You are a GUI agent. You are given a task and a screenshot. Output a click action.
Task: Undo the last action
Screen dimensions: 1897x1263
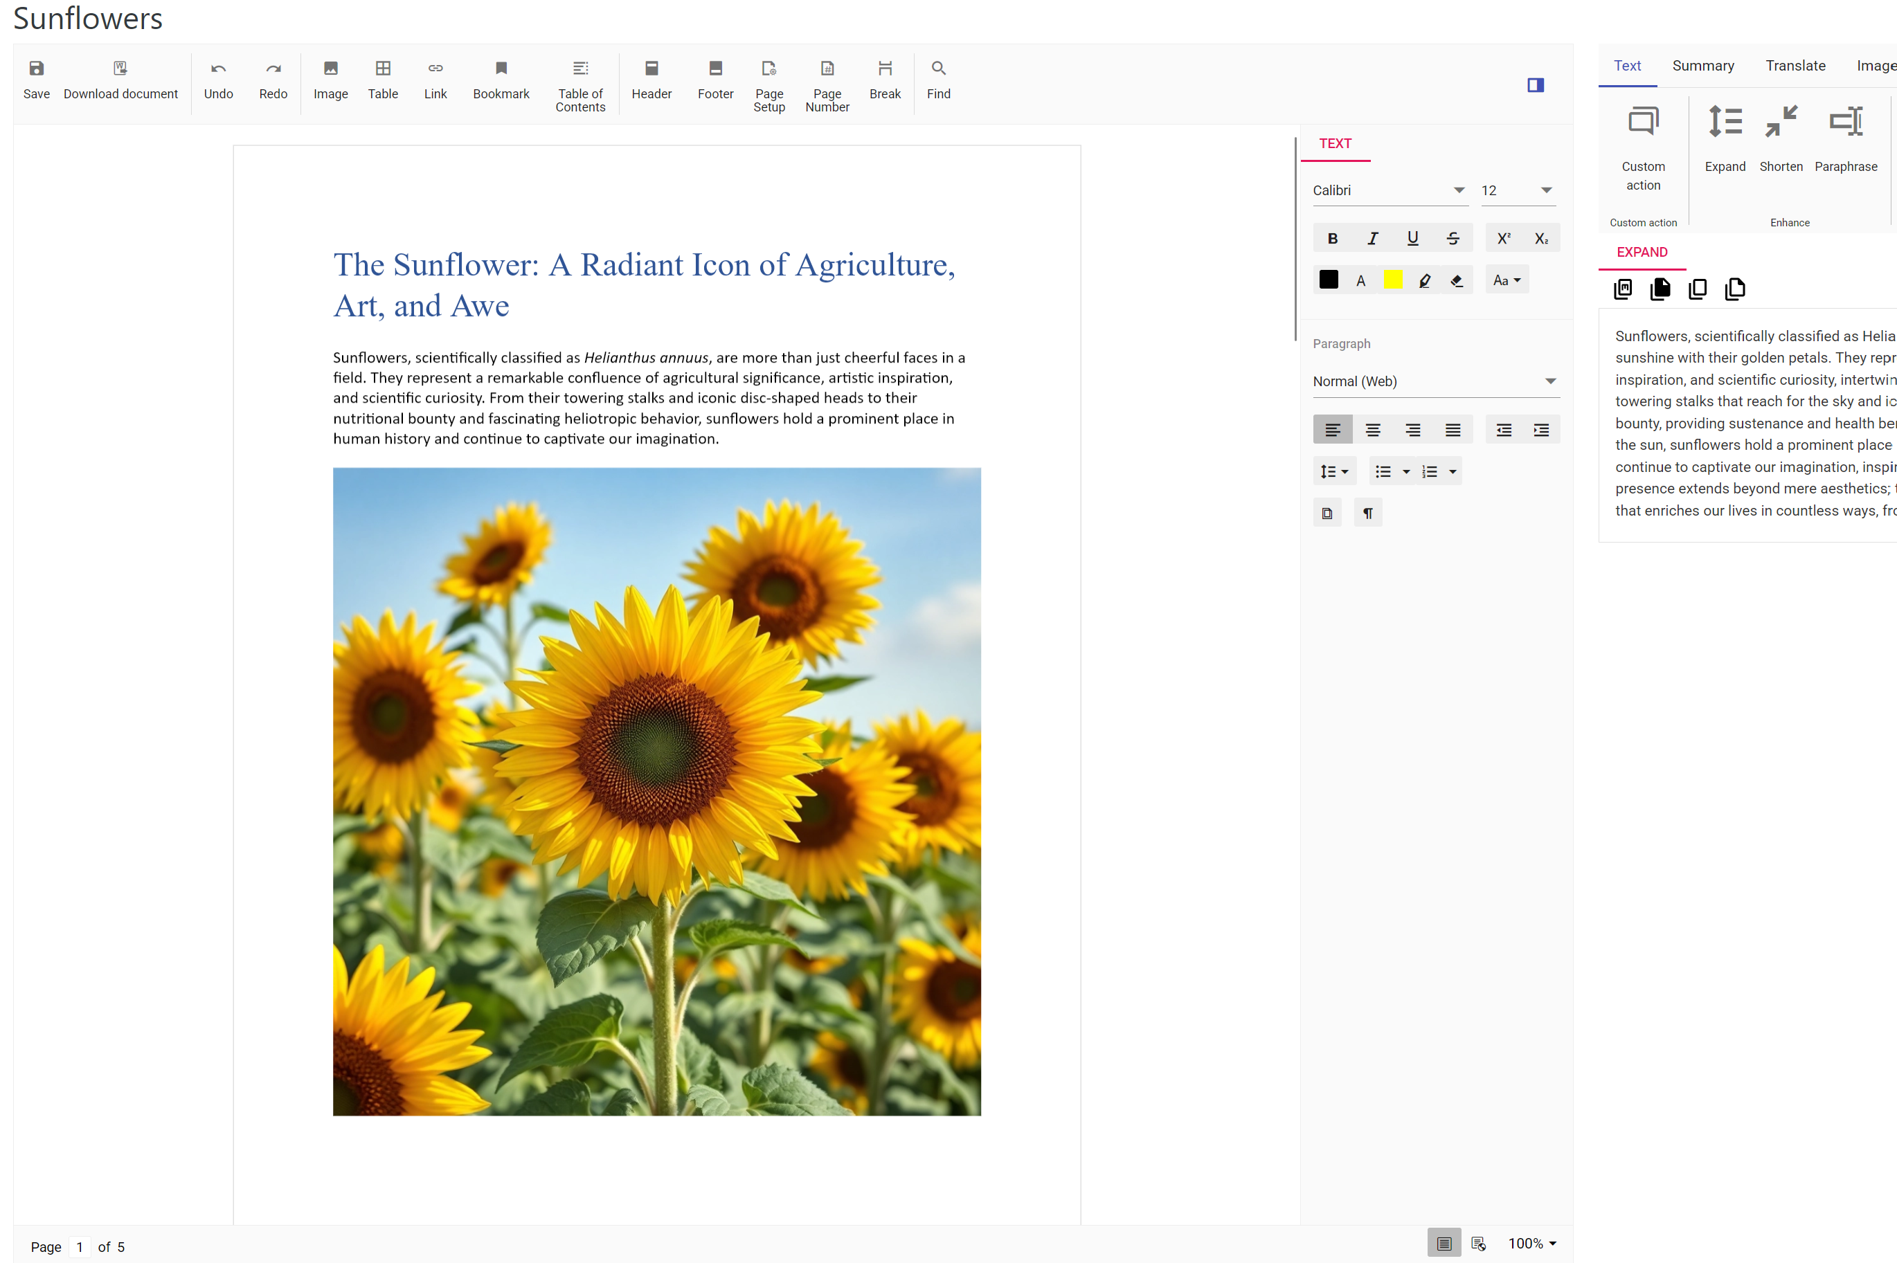pyautogui.click(x=218, y=79)
